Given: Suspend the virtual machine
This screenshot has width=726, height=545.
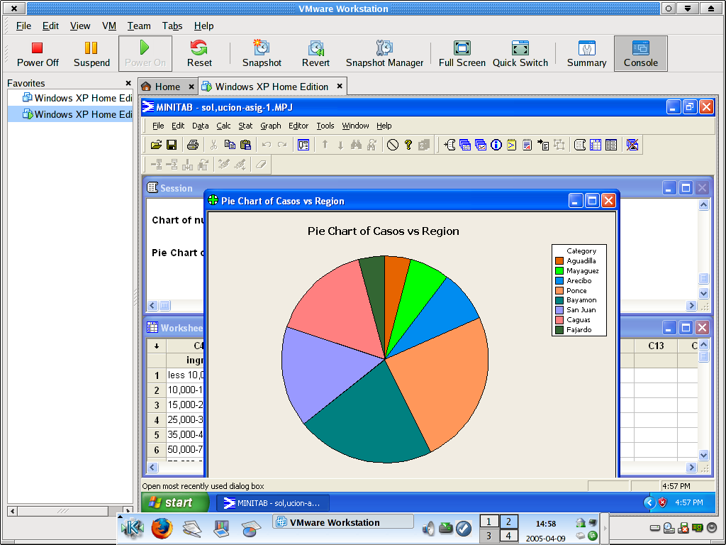Looking at the screenshot, I should pyautogui.click(x=91, y=54).
